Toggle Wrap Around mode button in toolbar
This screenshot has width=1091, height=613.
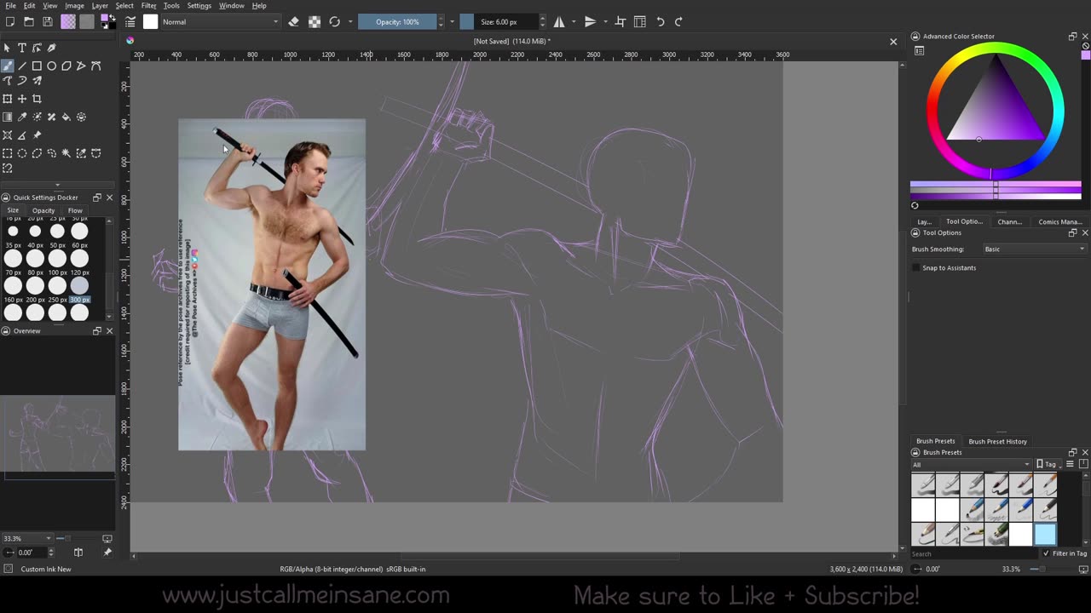[x=621, y=22]
